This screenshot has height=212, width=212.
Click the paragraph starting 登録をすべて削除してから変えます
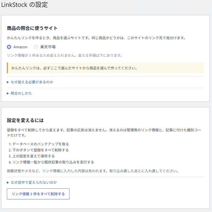point(104,132)
